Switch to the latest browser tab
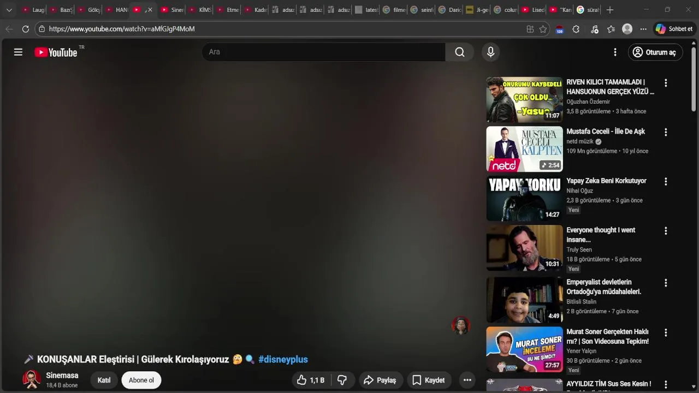This screenshot has width=699, height=393. (x=366, y=10)
